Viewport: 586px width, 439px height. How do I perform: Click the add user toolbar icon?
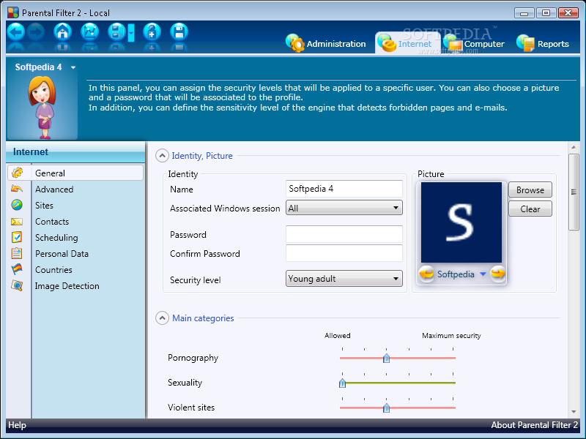(152, 32)
